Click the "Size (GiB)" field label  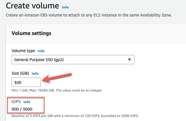click(20, 74)
